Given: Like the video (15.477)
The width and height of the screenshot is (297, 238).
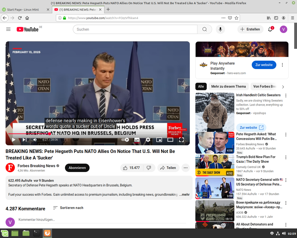Looking at the screenshot, I should click(132, 168).
